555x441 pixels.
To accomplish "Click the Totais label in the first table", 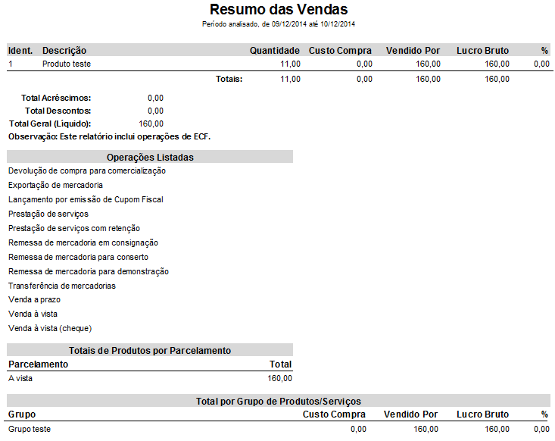I will pos(228,79).
